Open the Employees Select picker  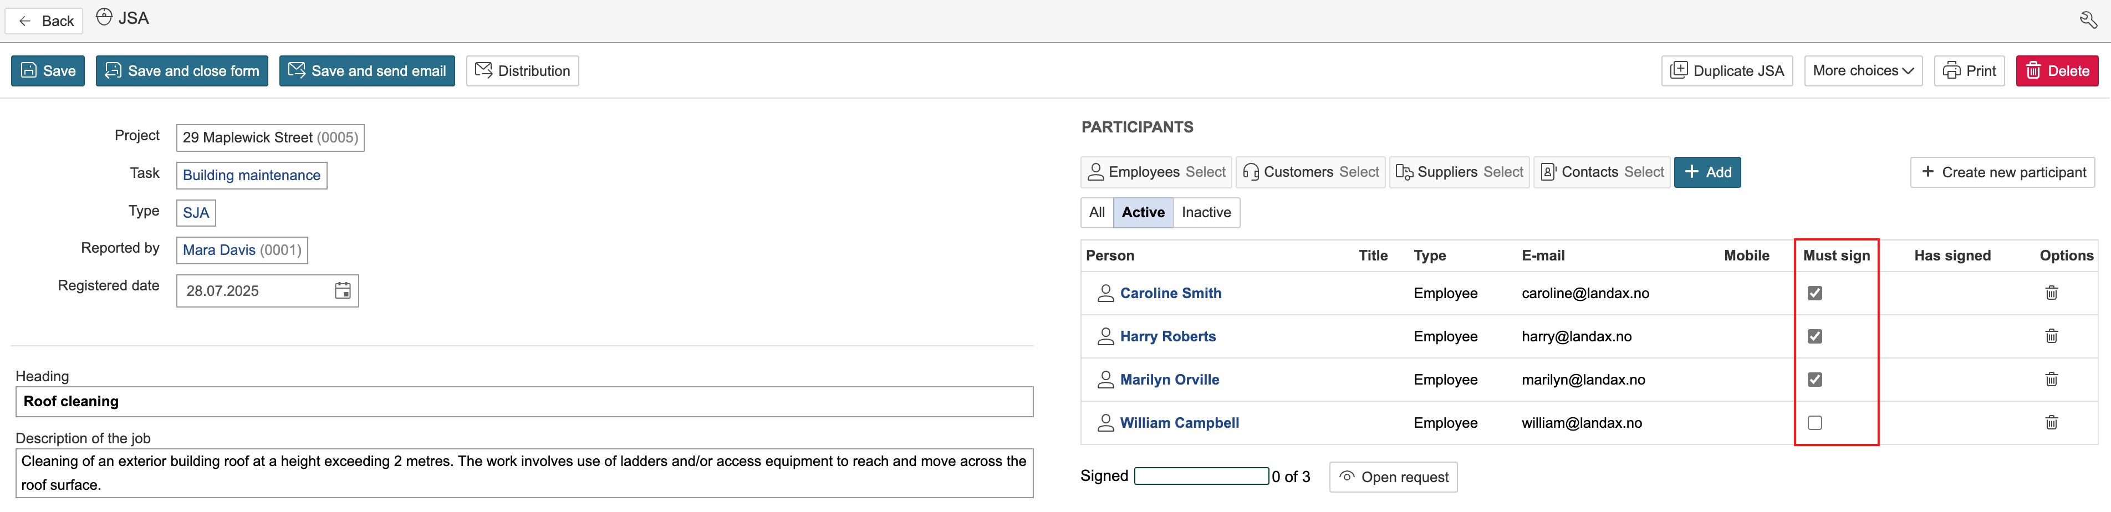click(1155, 172)
